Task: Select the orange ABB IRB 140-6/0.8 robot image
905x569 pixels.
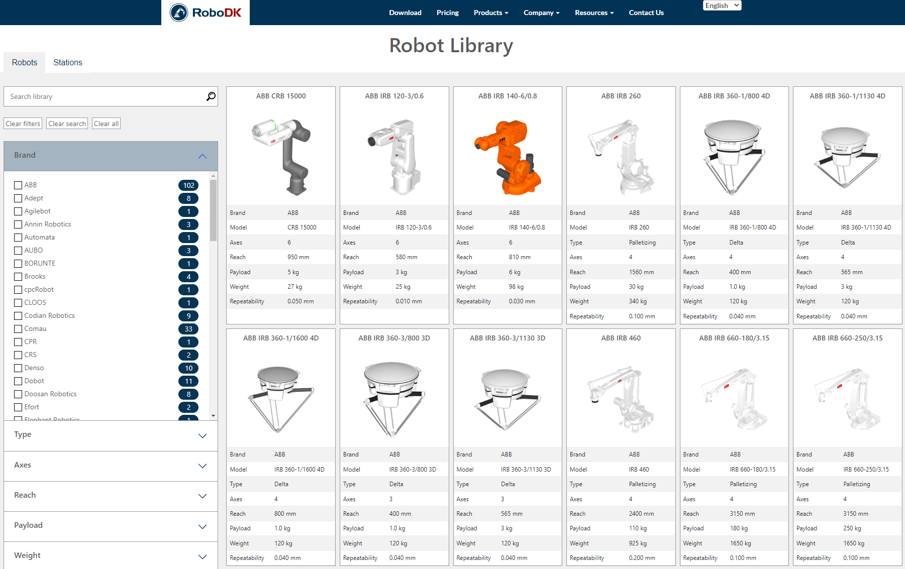Action: [x=508, y=157]
